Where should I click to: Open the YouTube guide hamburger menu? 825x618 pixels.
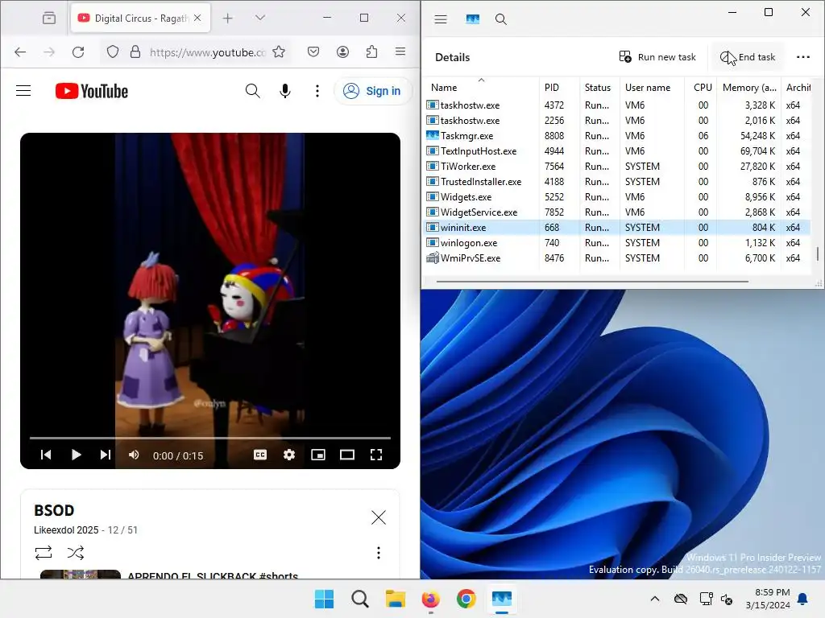(x=23, y=91)
